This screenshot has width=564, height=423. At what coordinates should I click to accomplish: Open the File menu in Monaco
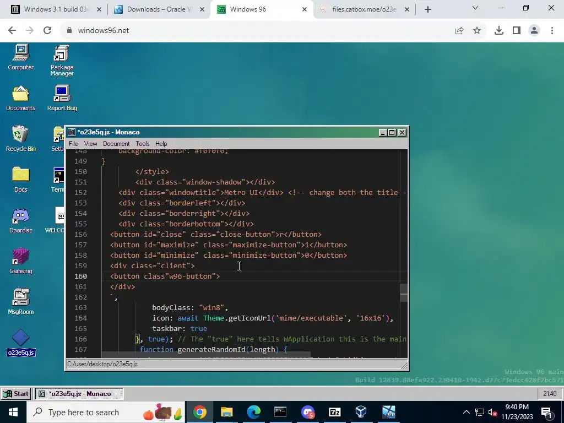73,144
